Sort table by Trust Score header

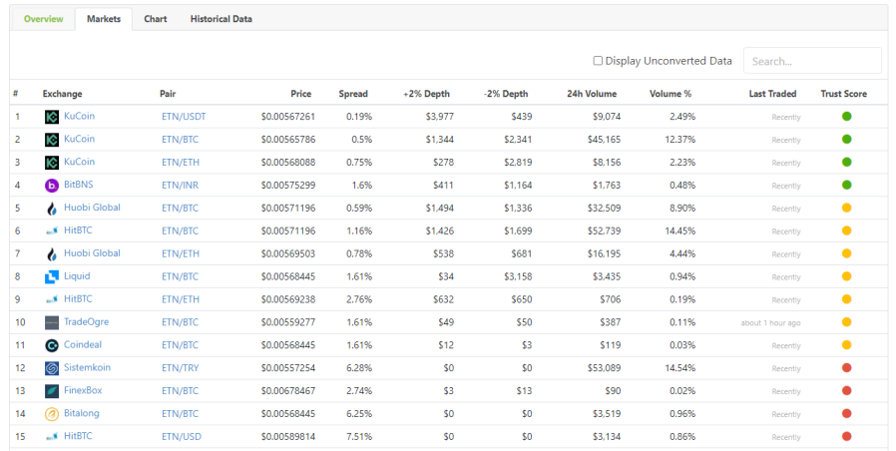[x=843, y=94]
